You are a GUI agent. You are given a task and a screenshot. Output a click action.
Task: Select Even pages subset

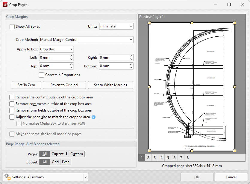click(x=66, y=162)
